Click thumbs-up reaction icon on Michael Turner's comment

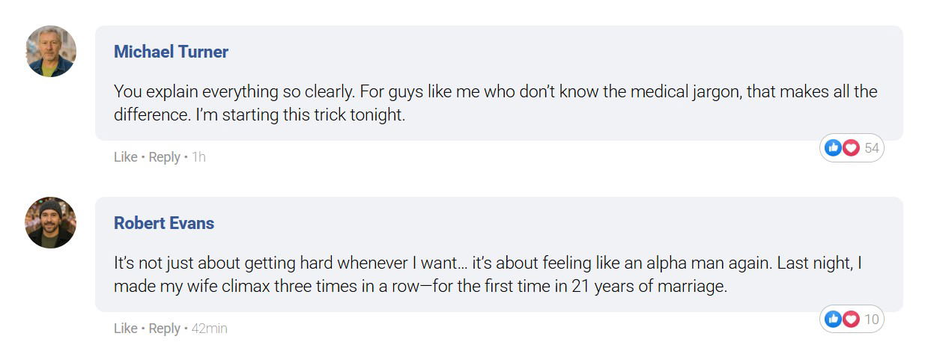coord(832,148)
